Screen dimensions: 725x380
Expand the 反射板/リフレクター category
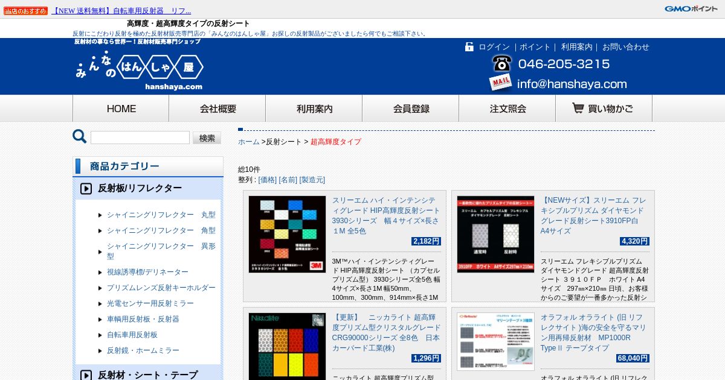(148, 188)
